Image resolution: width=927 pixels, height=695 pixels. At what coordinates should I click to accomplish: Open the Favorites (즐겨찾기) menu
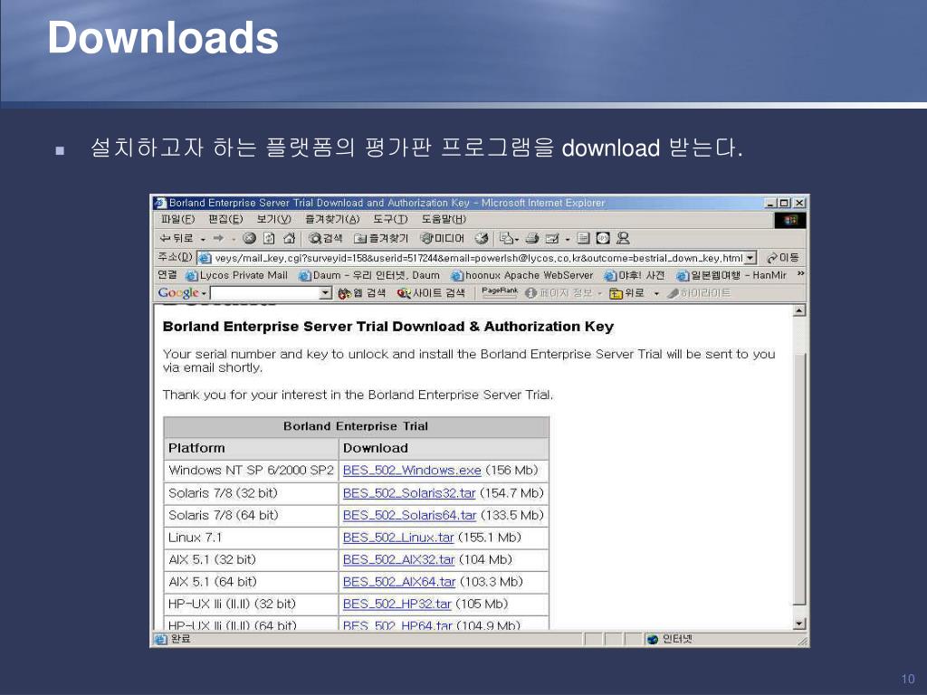(331, 219)
